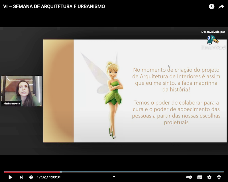Skip to the next video
The image size is (228, 182).
21,177
